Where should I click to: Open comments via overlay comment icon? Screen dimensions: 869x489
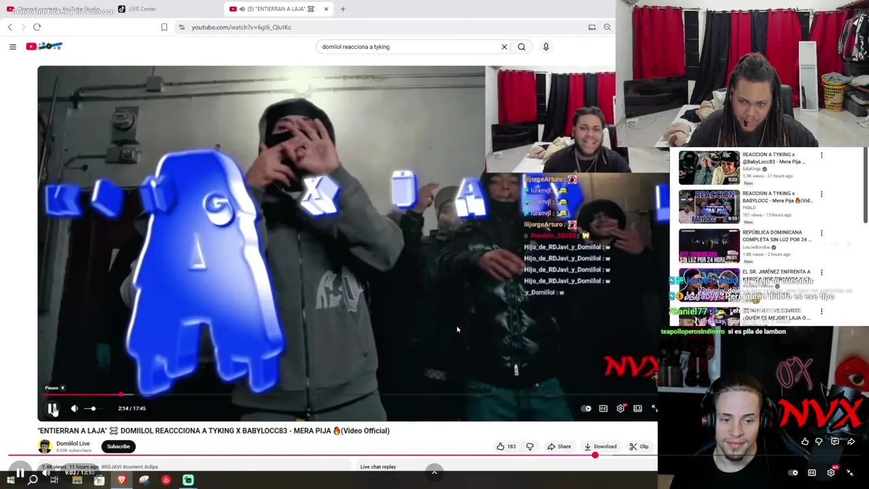click(x=834, y=441)
